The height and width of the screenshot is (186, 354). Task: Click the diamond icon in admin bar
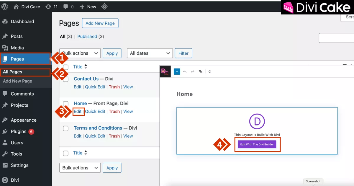[x=104, y=6]
